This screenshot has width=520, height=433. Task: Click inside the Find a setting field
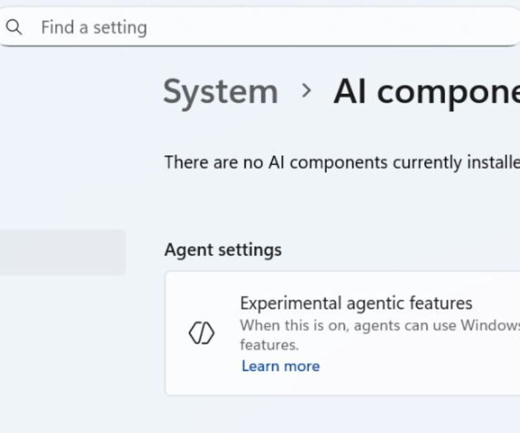click(x=186, y=27)
